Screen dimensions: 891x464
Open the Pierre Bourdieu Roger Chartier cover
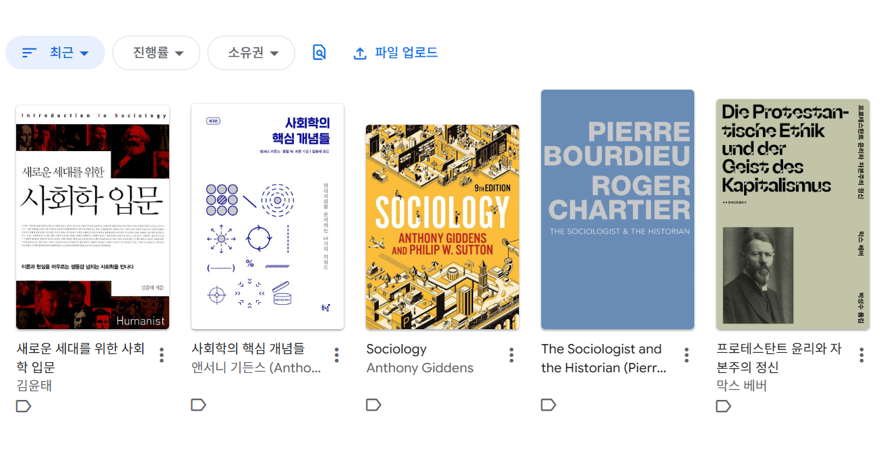pyautogui.click(x=617, y=209)
